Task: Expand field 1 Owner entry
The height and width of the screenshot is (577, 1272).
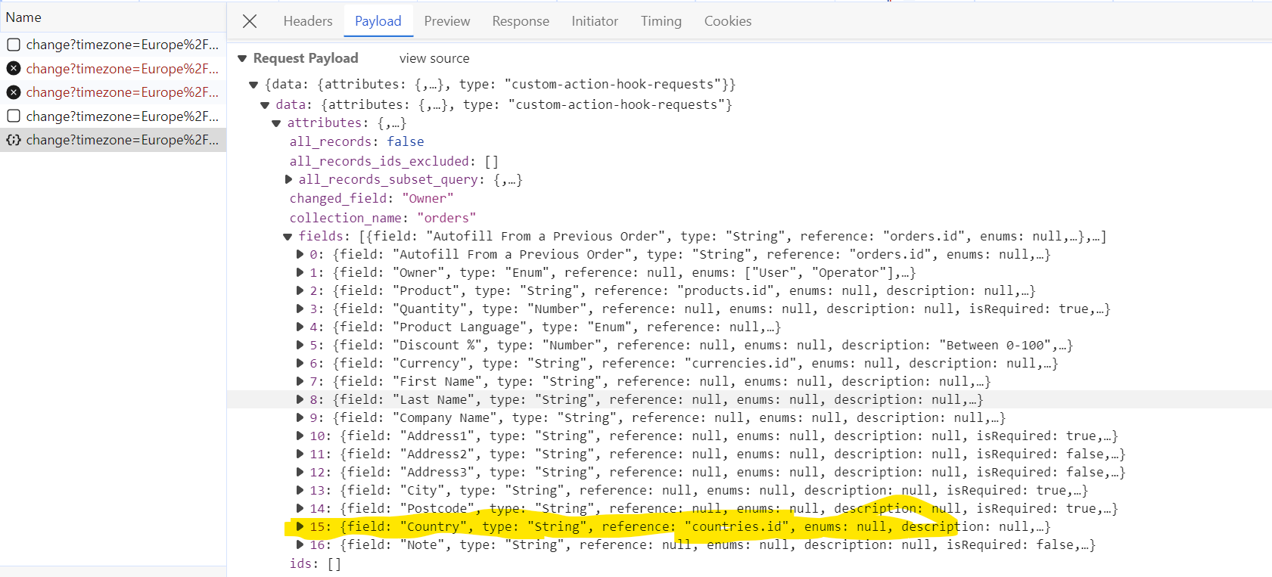Action: pos(300,272)
